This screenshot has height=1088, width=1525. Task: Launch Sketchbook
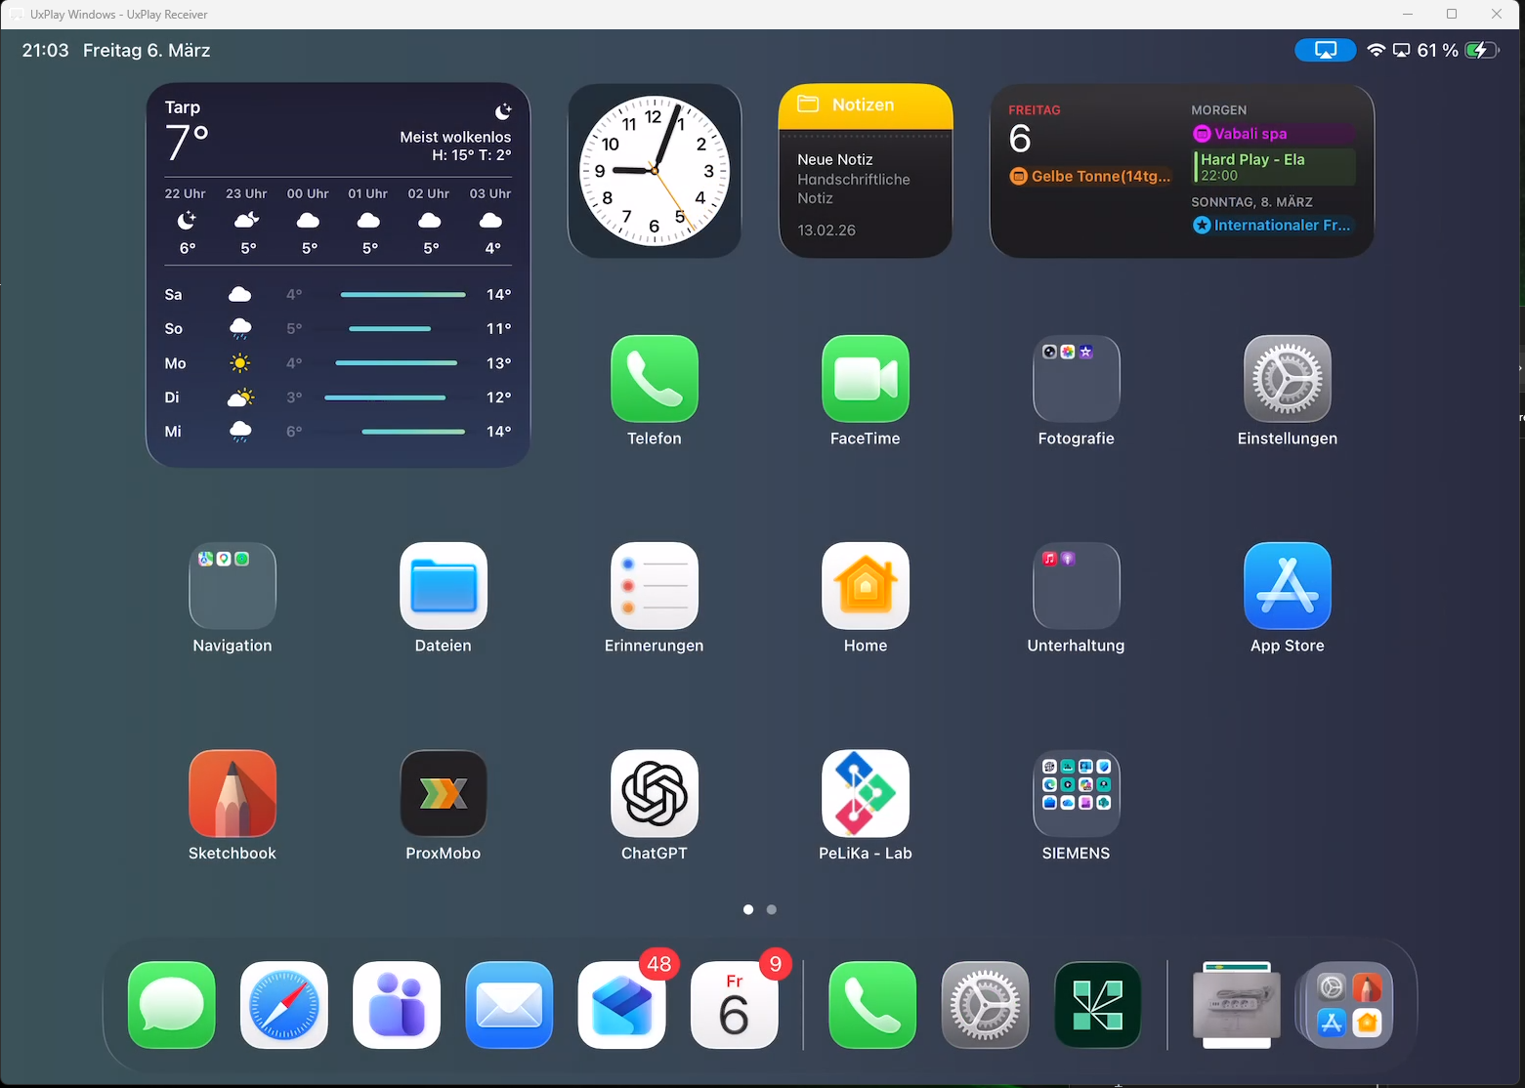[232, 794]
